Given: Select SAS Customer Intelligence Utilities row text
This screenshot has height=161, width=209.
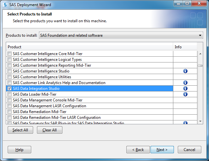Looking at the screenshot, I should click(42, 77).
